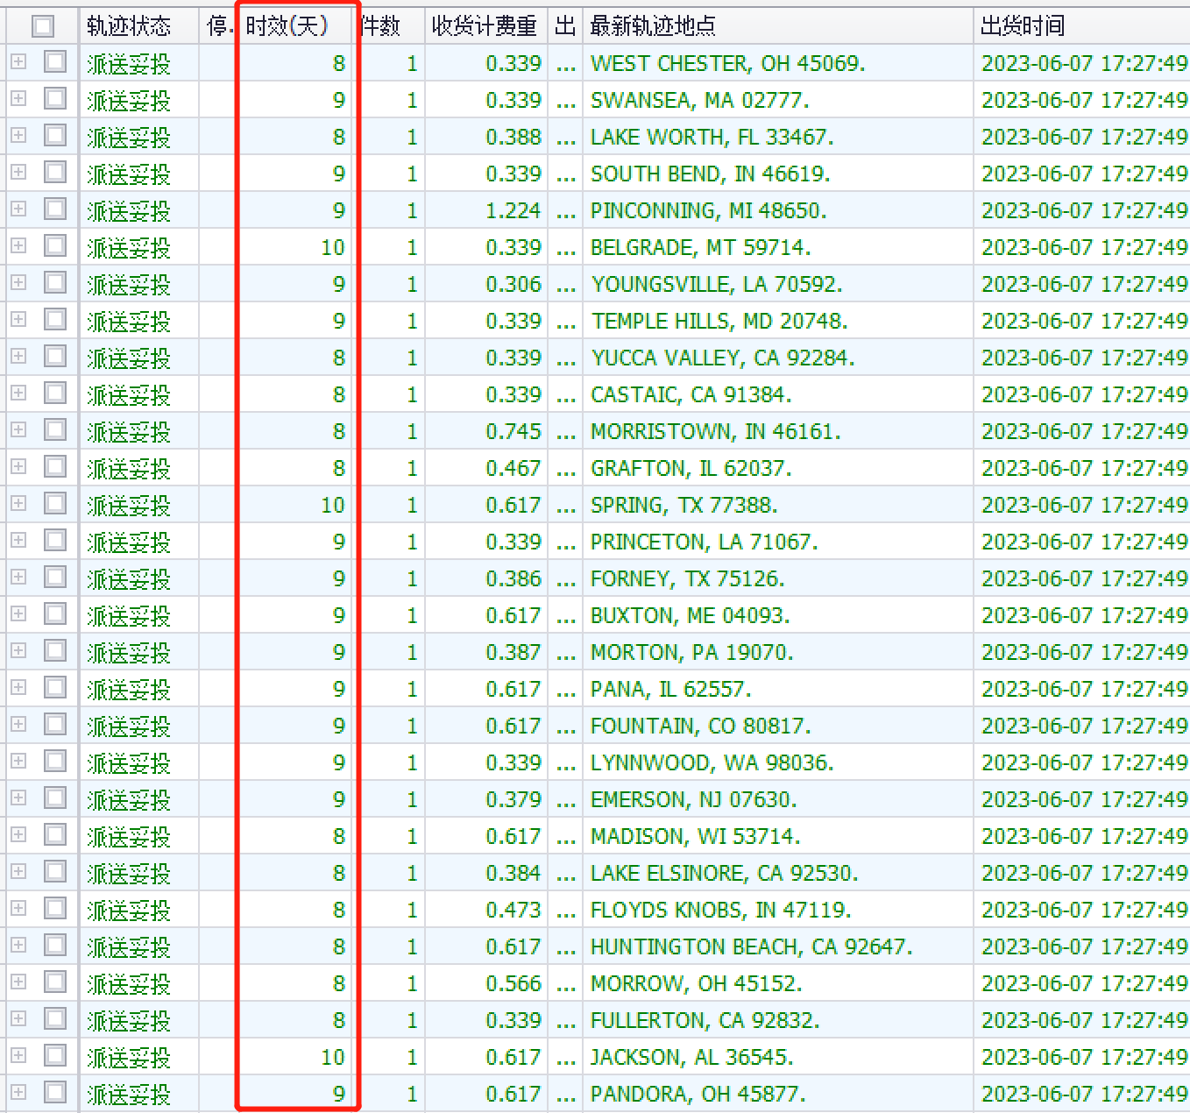
Task: Sort by the 时效(天) column header
Action: pos(296,26)
